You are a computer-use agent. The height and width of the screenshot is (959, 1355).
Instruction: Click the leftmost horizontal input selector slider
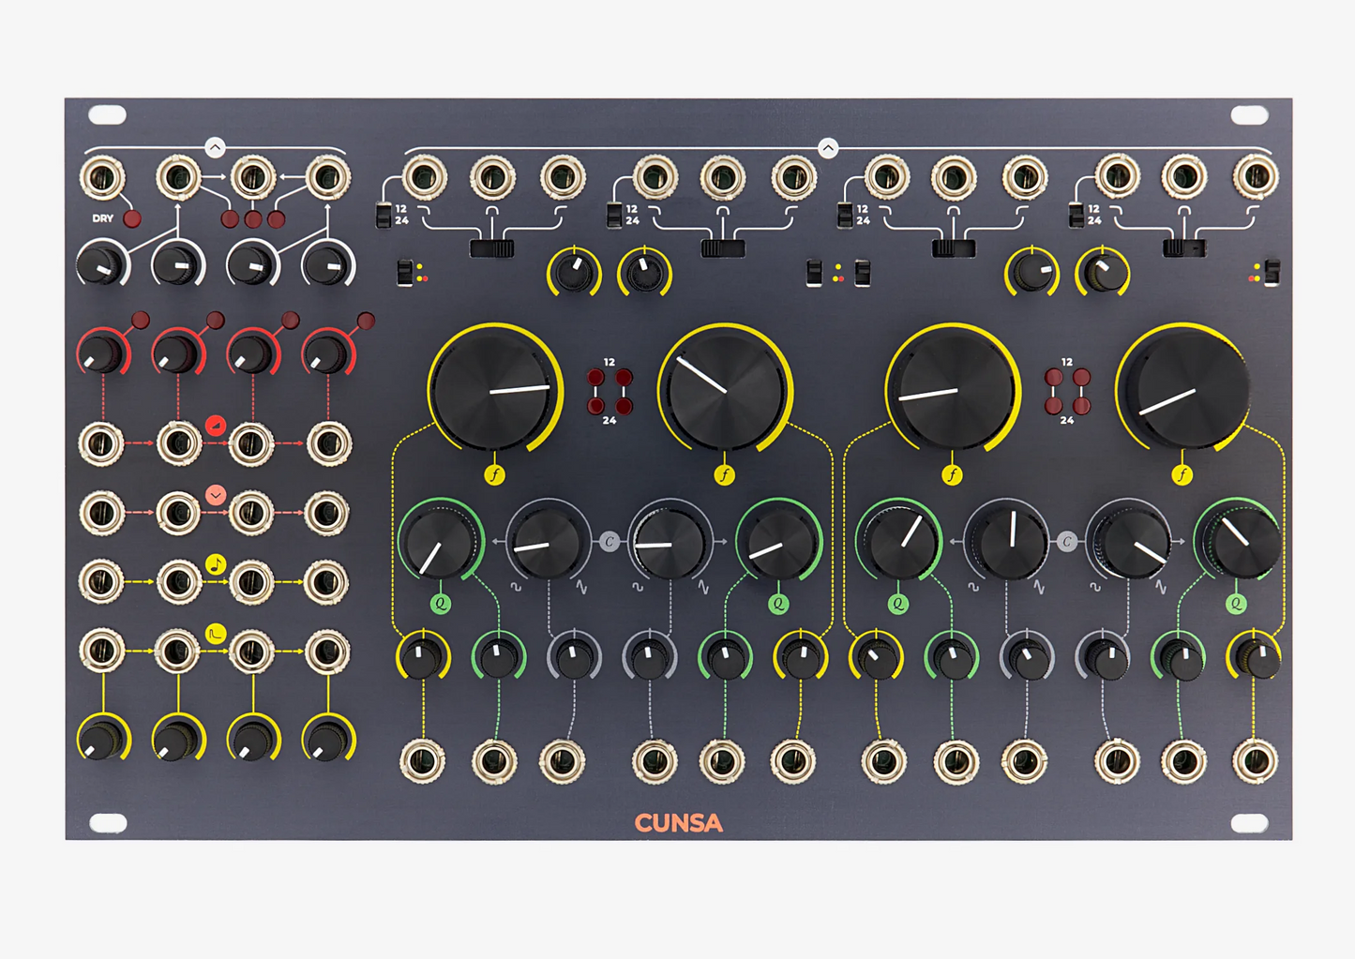pyautogui.click(x=492, y=248)
